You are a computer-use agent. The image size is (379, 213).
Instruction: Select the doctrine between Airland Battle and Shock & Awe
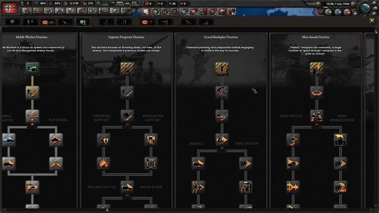127,187
